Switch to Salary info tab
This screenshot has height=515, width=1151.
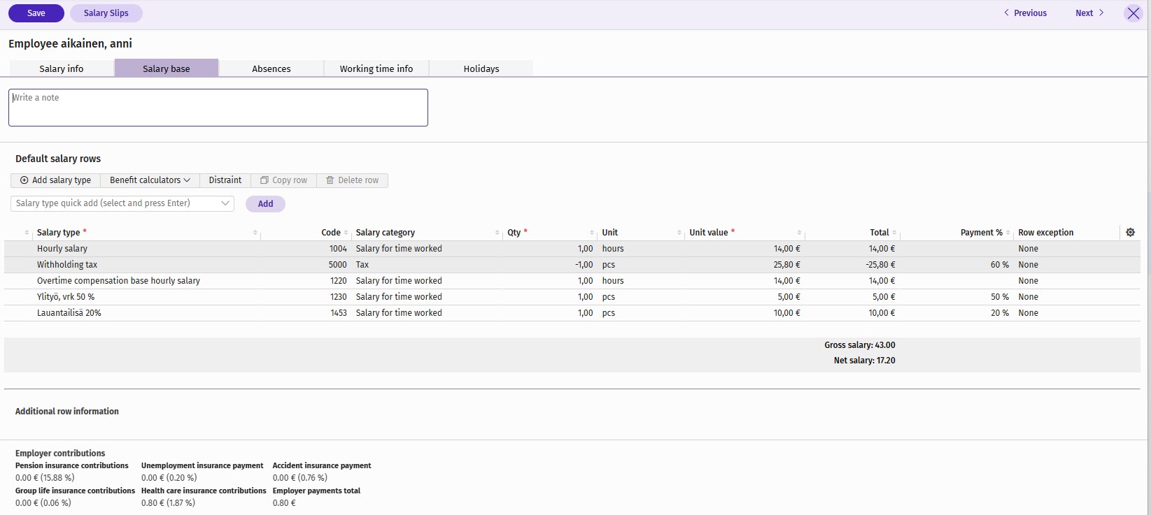pos(62,68)
